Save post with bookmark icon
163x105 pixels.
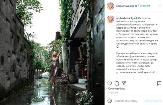point(159,83)
